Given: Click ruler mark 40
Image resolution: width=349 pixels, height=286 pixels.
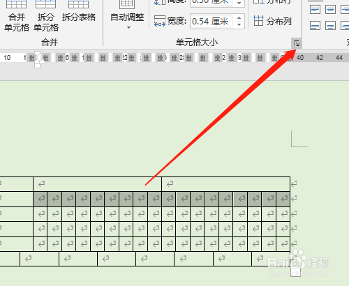Looking at the screenshot, I should coord(300,58).
